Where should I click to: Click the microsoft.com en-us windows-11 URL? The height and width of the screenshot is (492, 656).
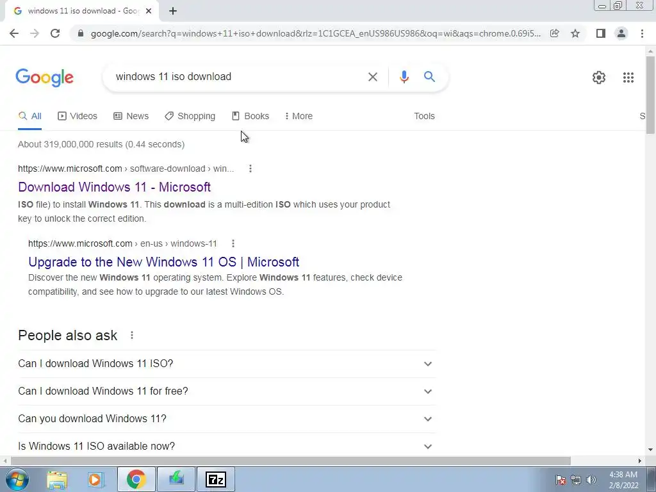pyautogui.click(x=122, y=243)
